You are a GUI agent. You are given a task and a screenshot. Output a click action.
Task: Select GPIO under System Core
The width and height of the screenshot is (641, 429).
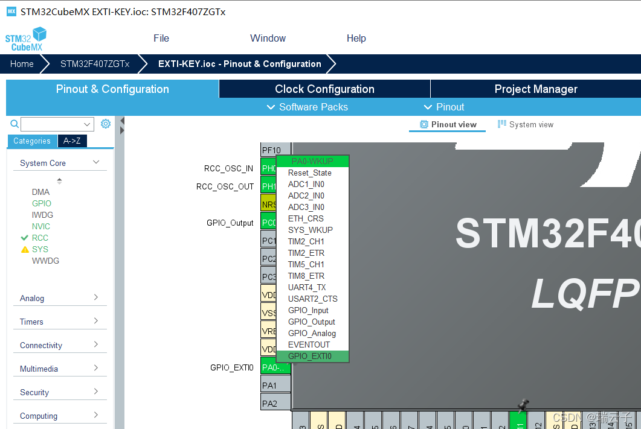click(41, 203)
